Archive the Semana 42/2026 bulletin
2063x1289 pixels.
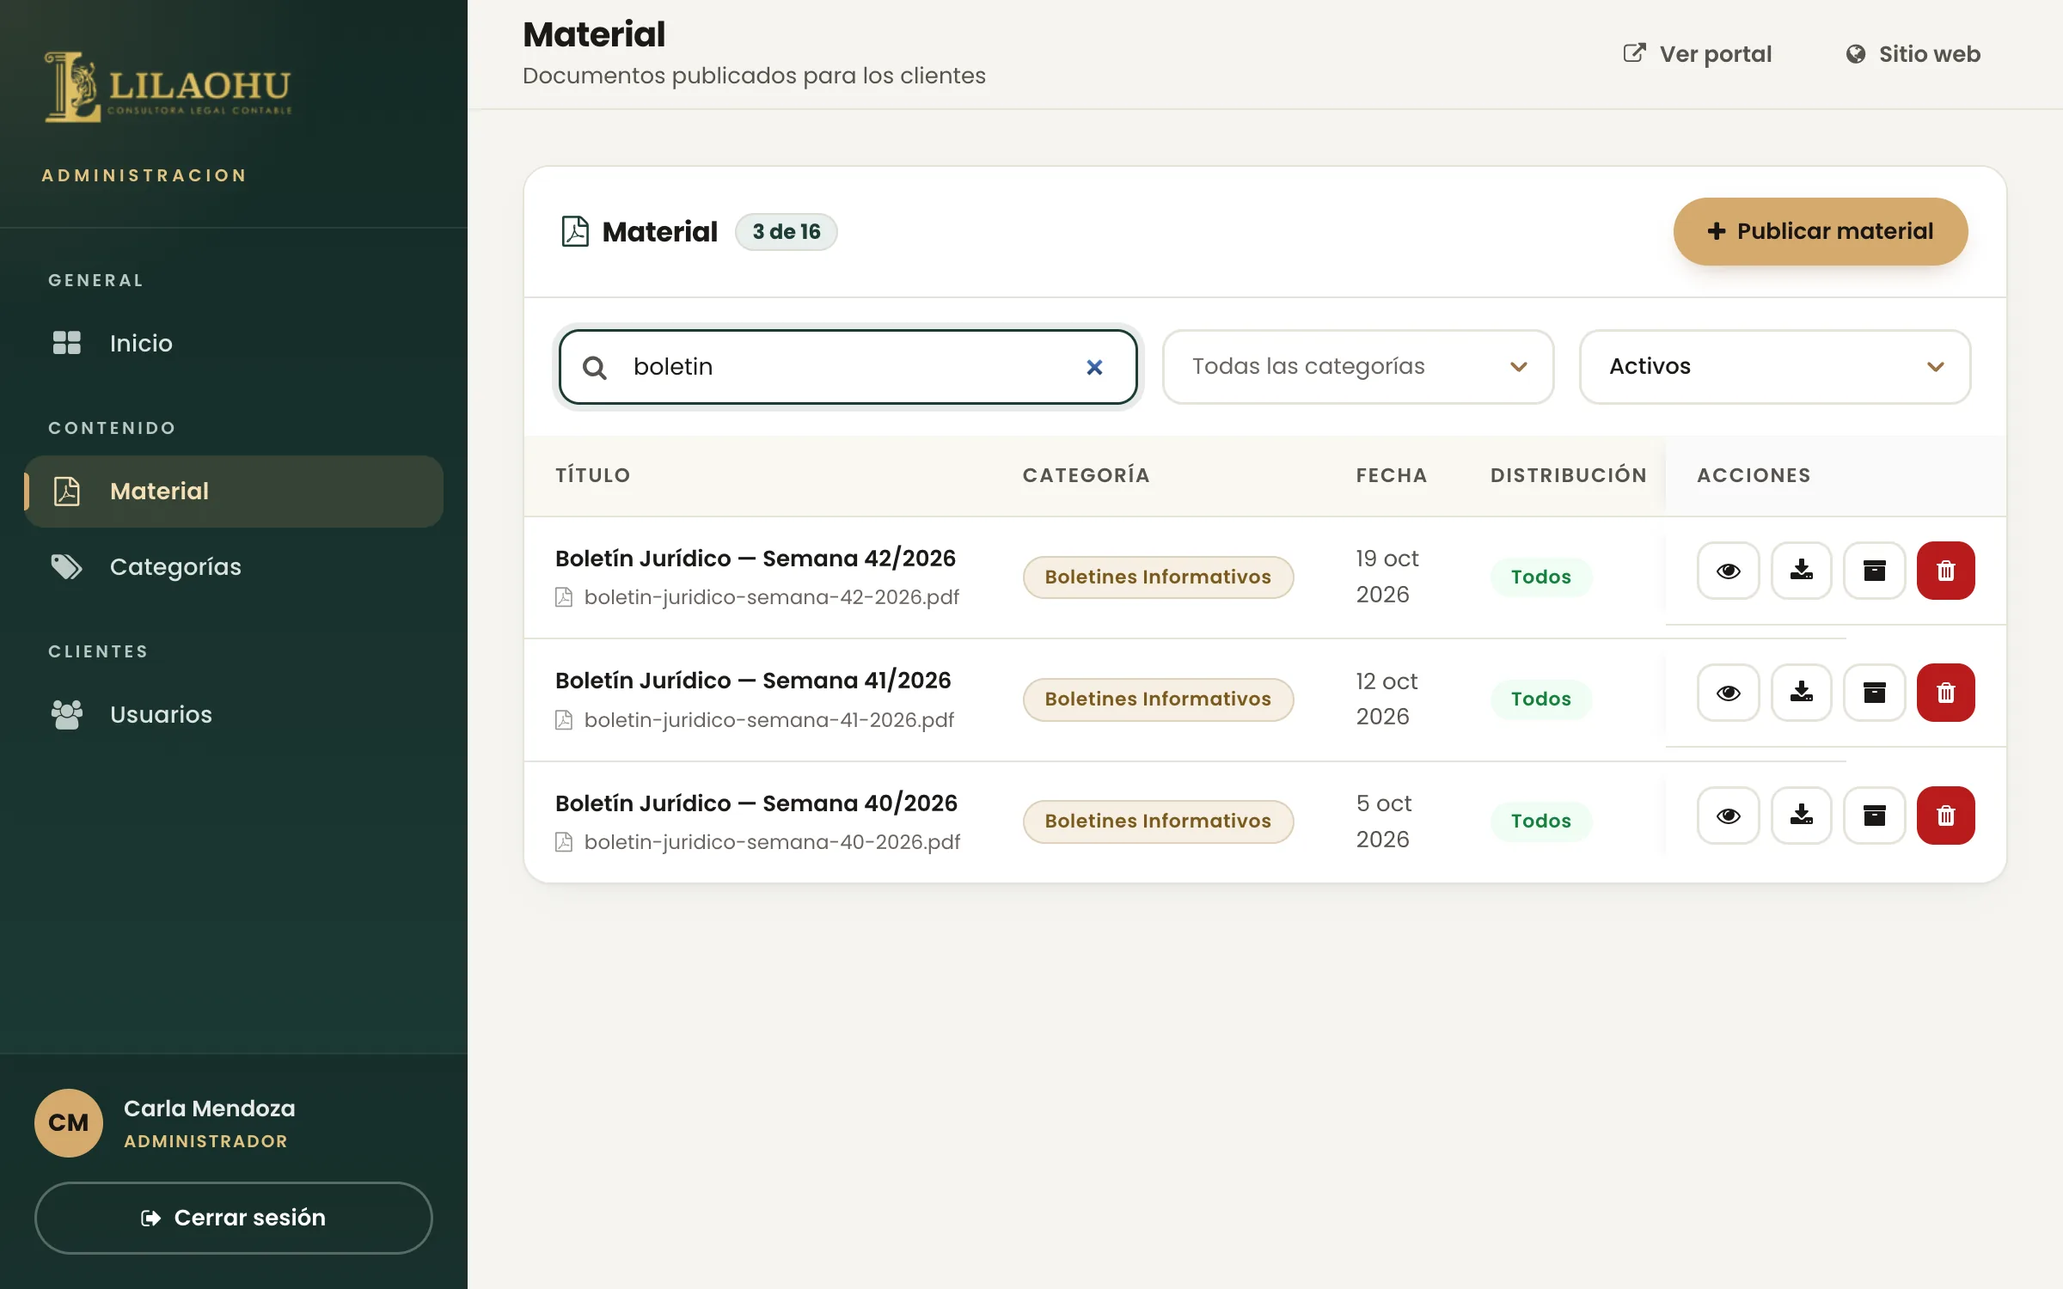pos(1874,571)
